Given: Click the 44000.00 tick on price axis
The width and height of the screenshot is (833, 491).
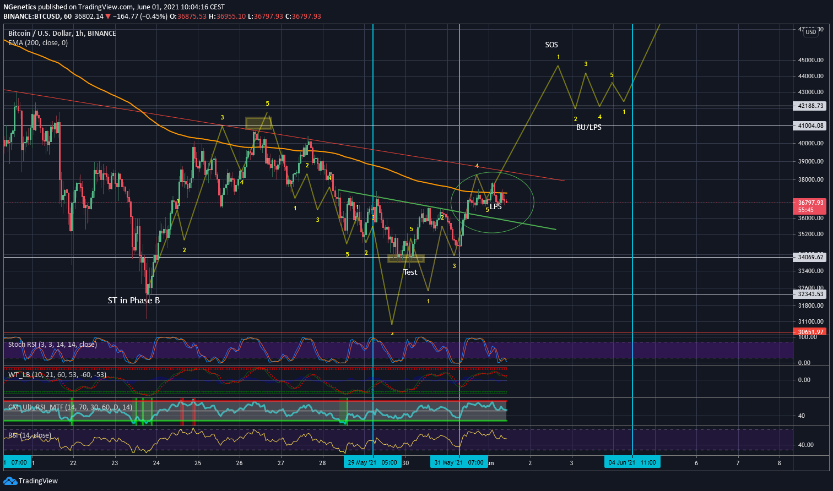Looking at the screenshot, I should (811, 76).
